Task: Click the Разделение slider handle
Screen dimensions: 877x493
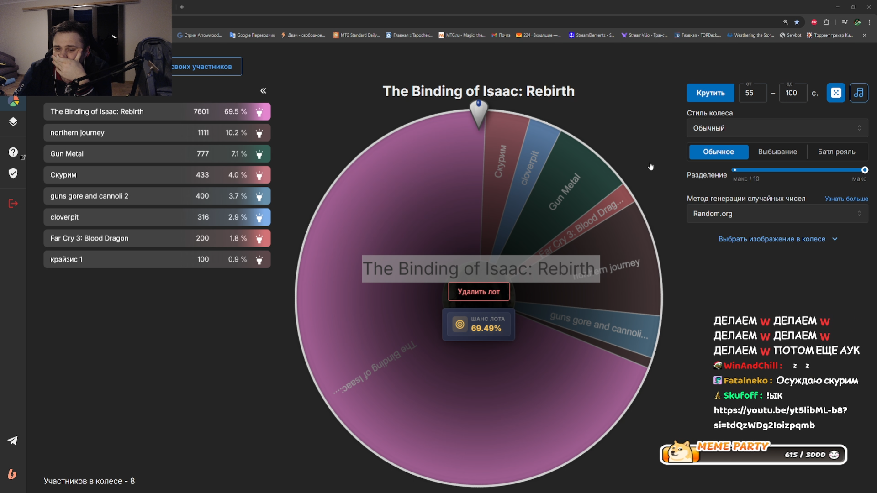Action: coord(864,170)
